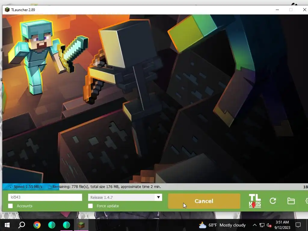The width and height of the screenshot is (308, 231).
Task: Click the download progress bar
Action: [155, 187]
